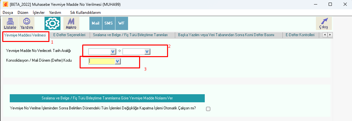Expand the end date dropdown arrow
Viewport: 352px width, 121px height.
(x=147, y=52)
